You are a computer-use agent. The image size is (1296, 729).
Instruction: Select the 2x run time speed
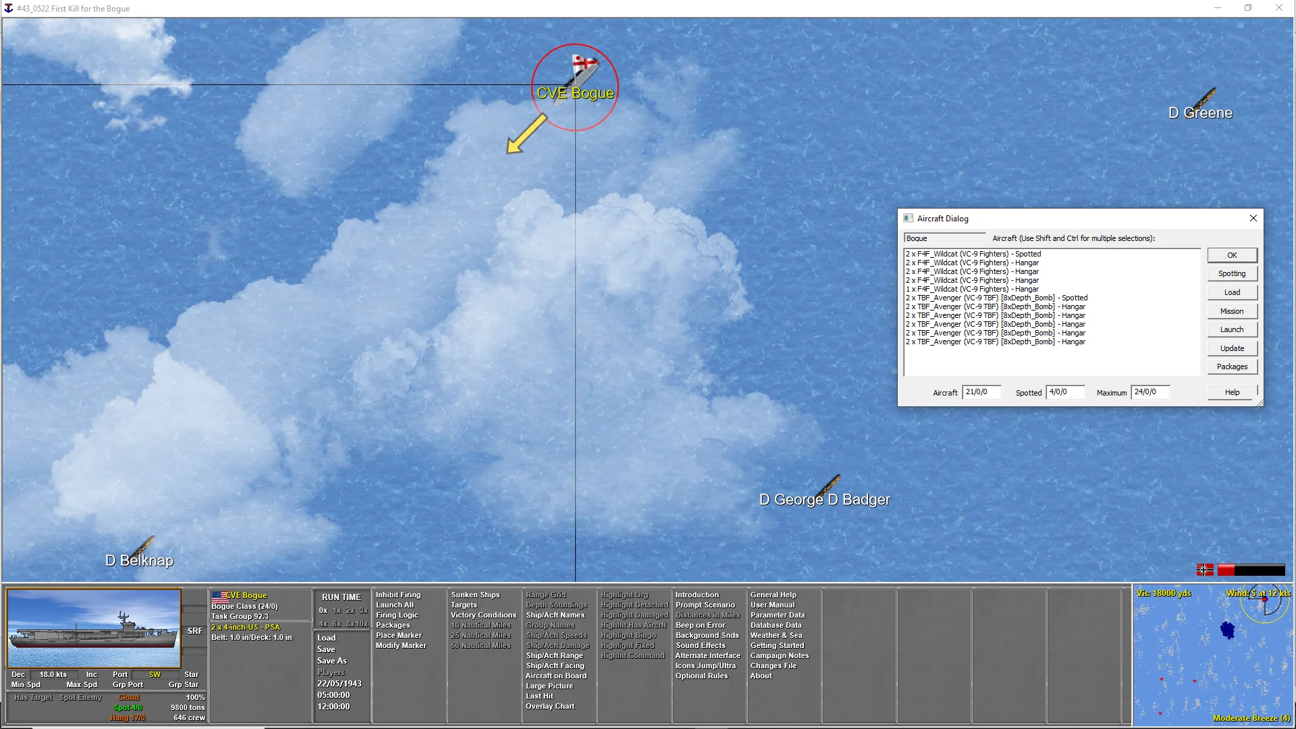pos(350,610)
